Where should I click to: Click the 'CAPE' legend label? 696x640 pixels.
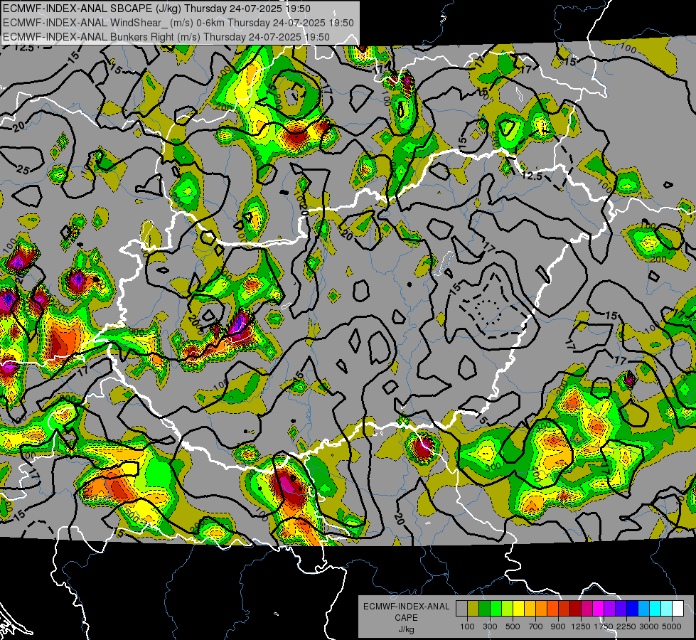(406, 618)
